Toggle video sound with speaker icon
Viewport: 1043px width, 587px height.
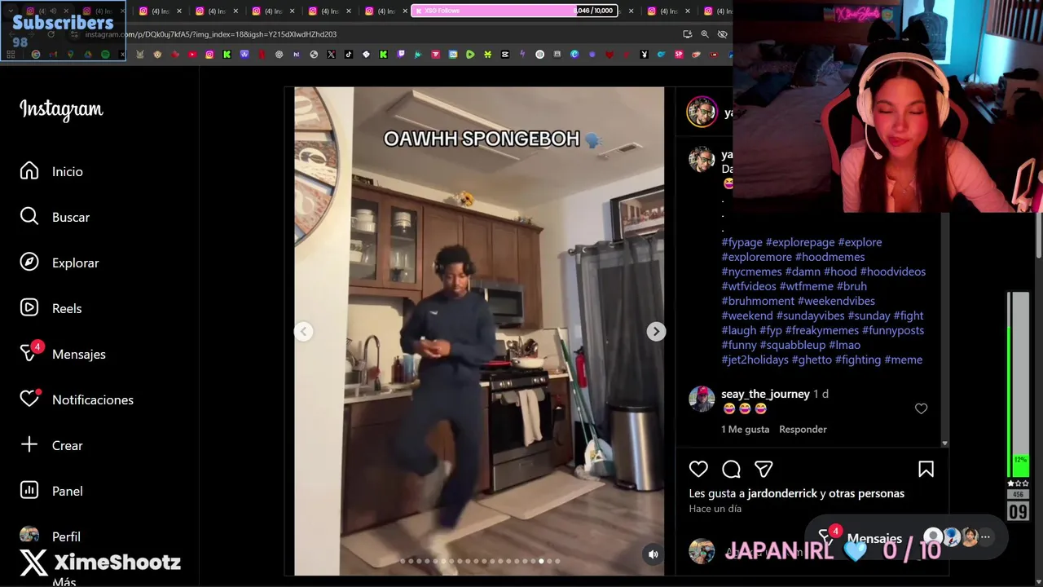pyautogui.click(x=653, y=554)
